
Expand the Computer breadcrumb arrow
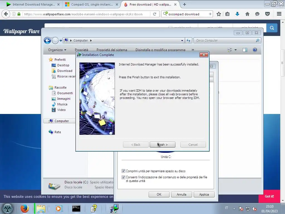91,40
